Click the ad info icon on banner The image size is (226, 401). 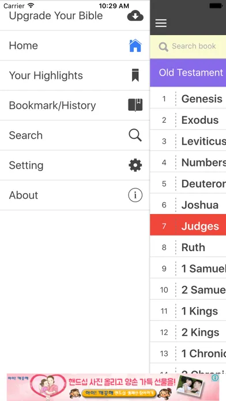[215, 378]
